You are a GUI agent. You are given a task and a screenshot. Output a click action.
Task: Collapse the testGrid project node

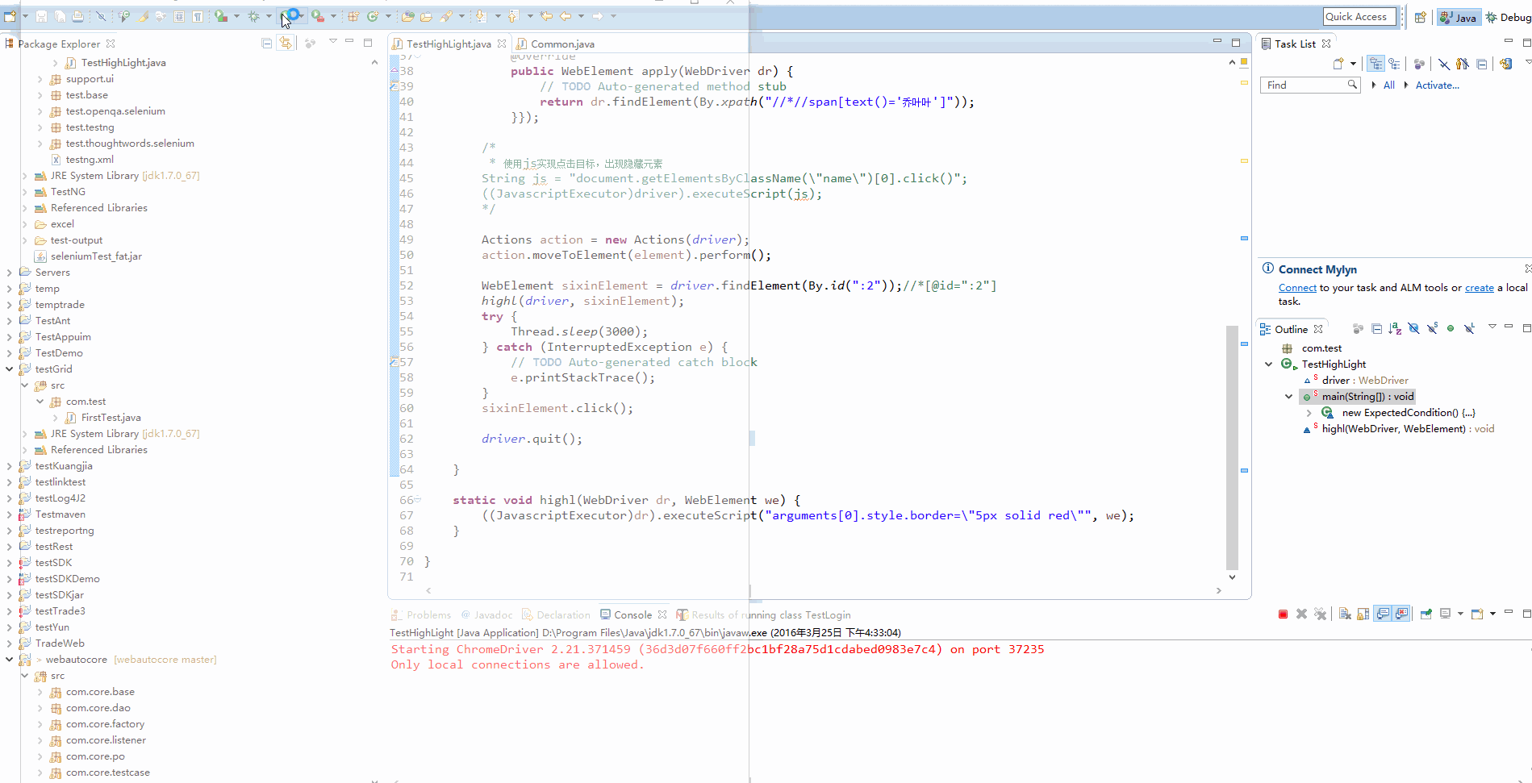click(10, 369)
